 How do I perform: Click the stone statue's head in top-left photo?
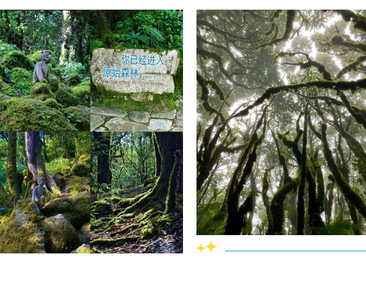pos(45,56)
